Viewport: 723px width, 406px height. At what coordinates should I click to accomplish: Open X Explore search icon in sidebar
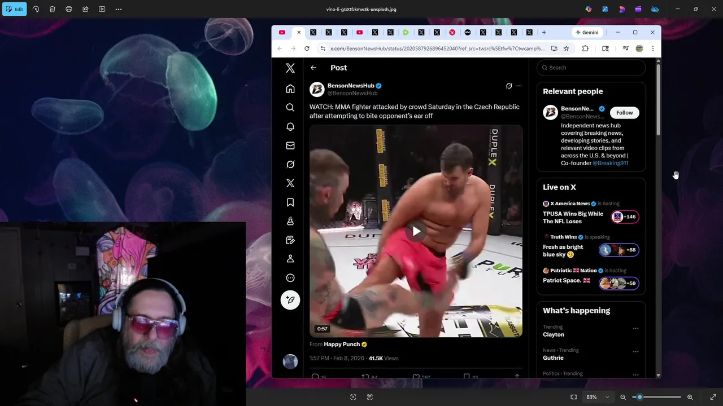(x=290, y=107)
